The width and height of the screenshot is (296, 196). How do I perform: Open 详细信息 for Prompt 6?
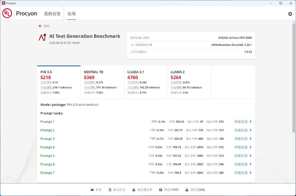[241, 164]
